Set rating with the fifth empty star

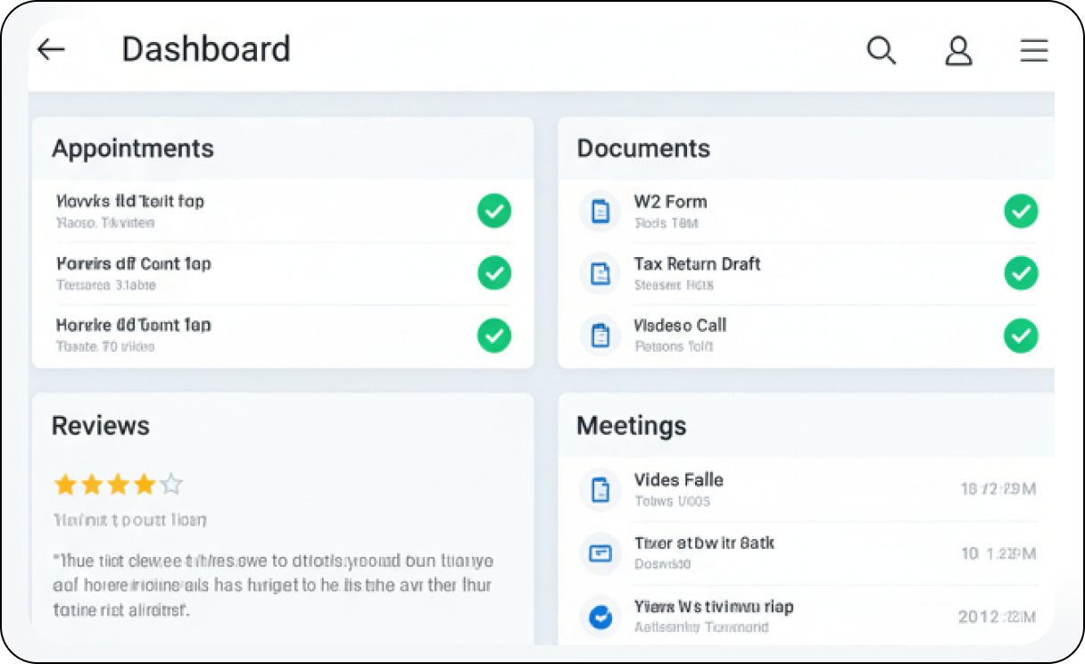pos(171,485)
